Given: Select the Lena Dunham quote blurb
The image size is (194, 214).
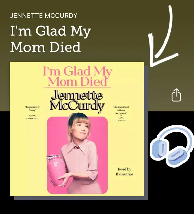Looking at the screenshot, I should coord(121,114).
